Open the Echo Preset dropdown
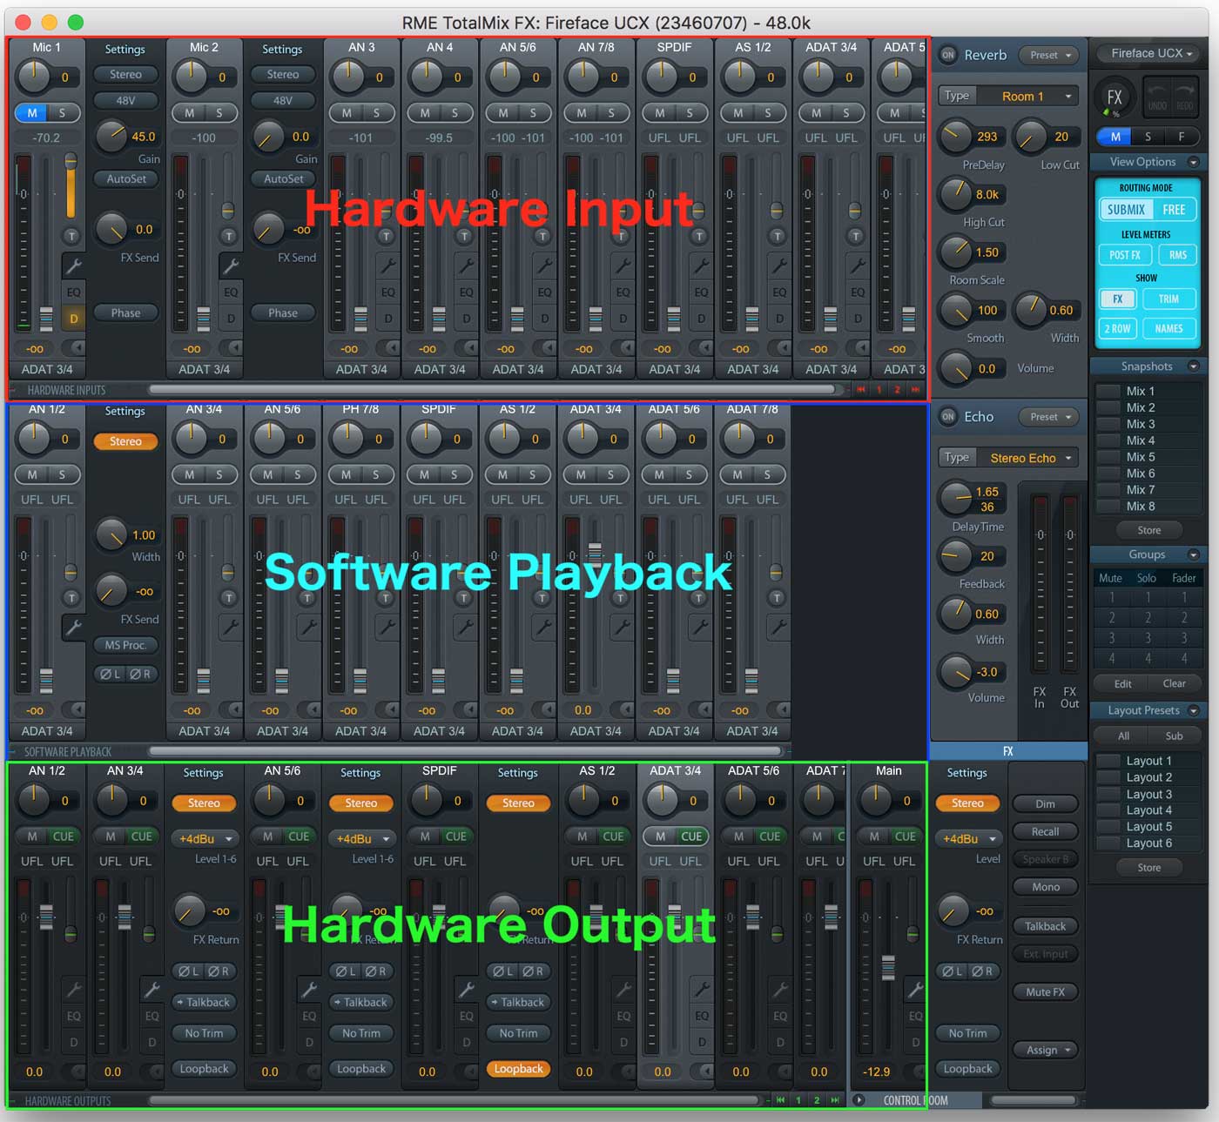This screenshot has width=1219, height=1122. click(1048, 417)
